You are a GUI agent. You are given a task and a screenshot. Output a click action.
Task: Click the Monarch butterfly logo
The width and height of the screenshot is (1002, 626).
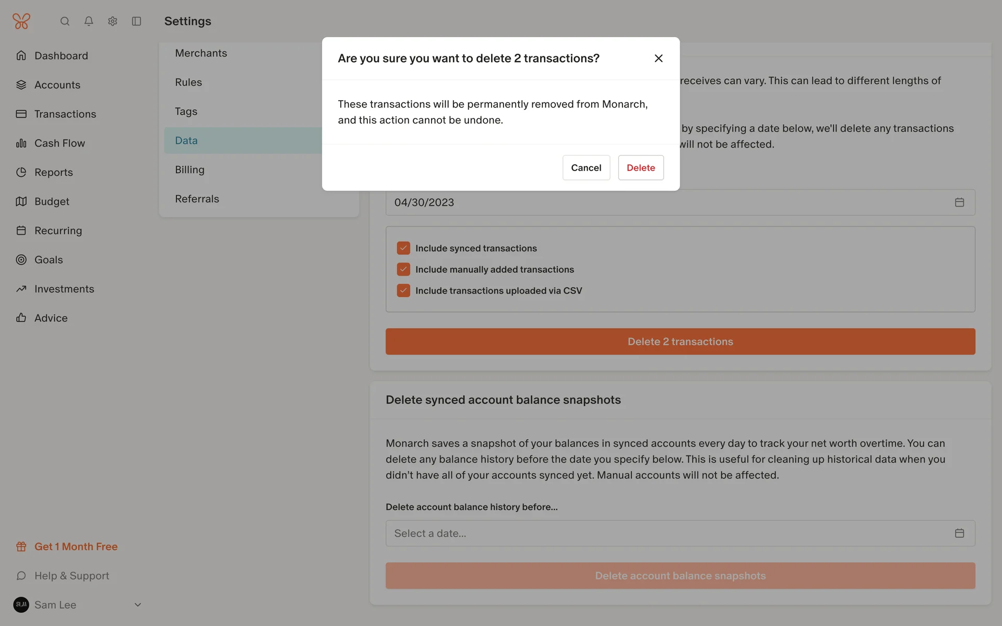tap(21, 21)
